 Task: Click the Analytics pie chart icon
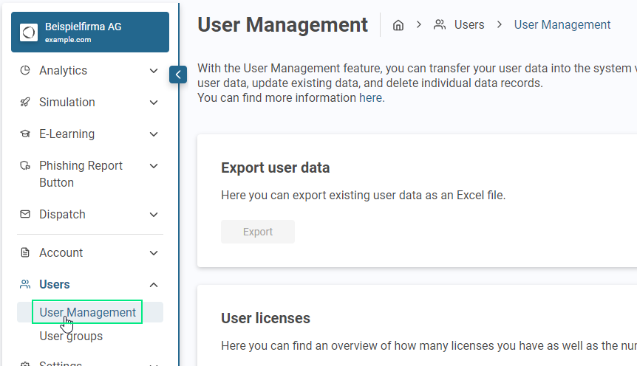point(25,71)
